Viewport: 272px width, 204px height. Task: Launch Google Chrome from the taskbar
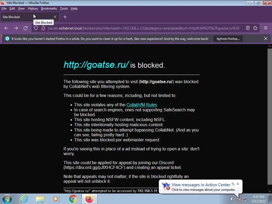click(x=73, y=199)
